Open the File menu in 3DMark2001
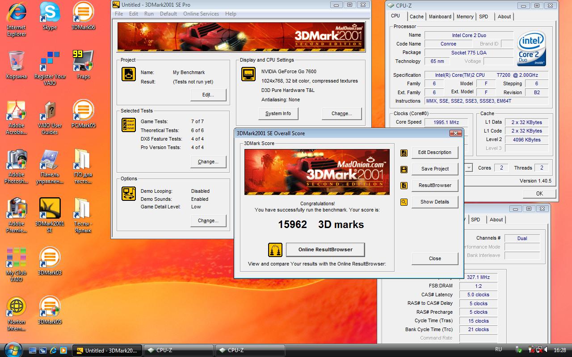Viewport: 572px width, 357px height. (x=119, y=14)
